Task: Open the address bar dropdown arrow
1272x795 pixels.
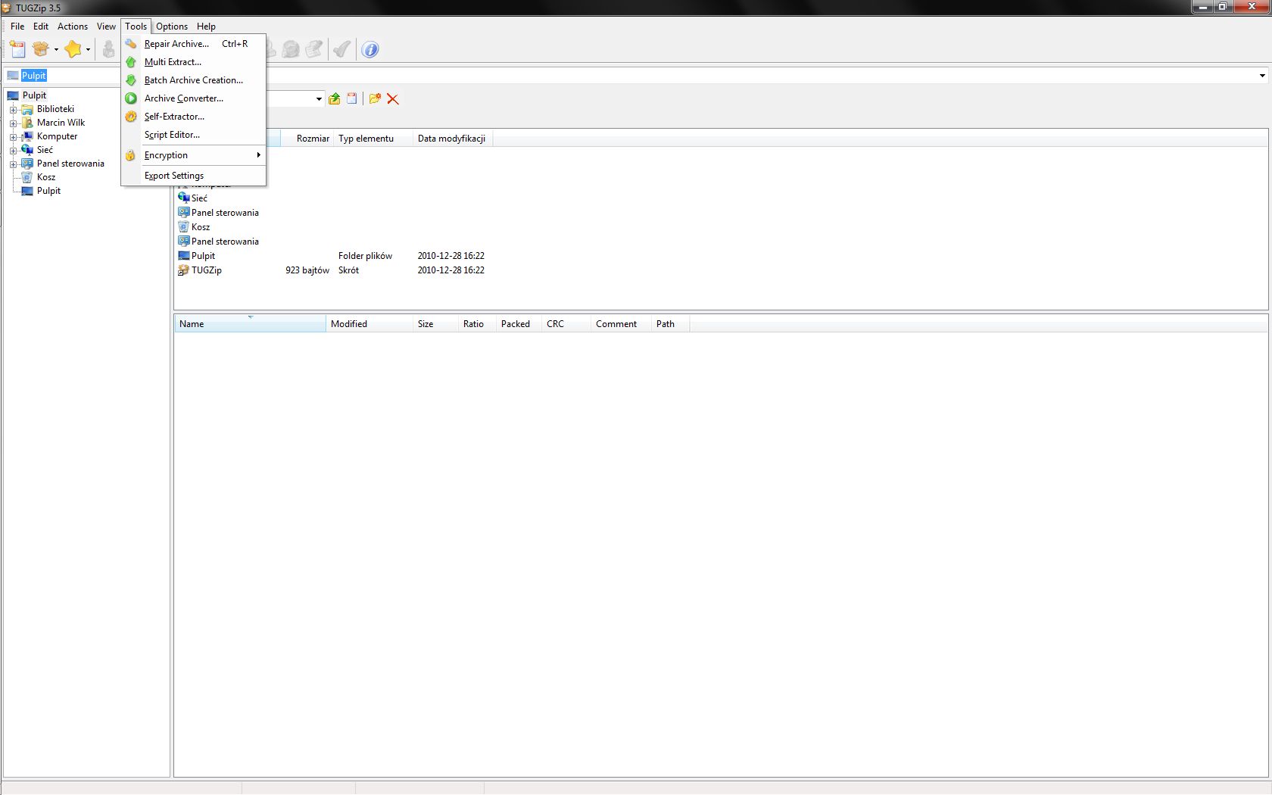Action: click(1262, 75)
